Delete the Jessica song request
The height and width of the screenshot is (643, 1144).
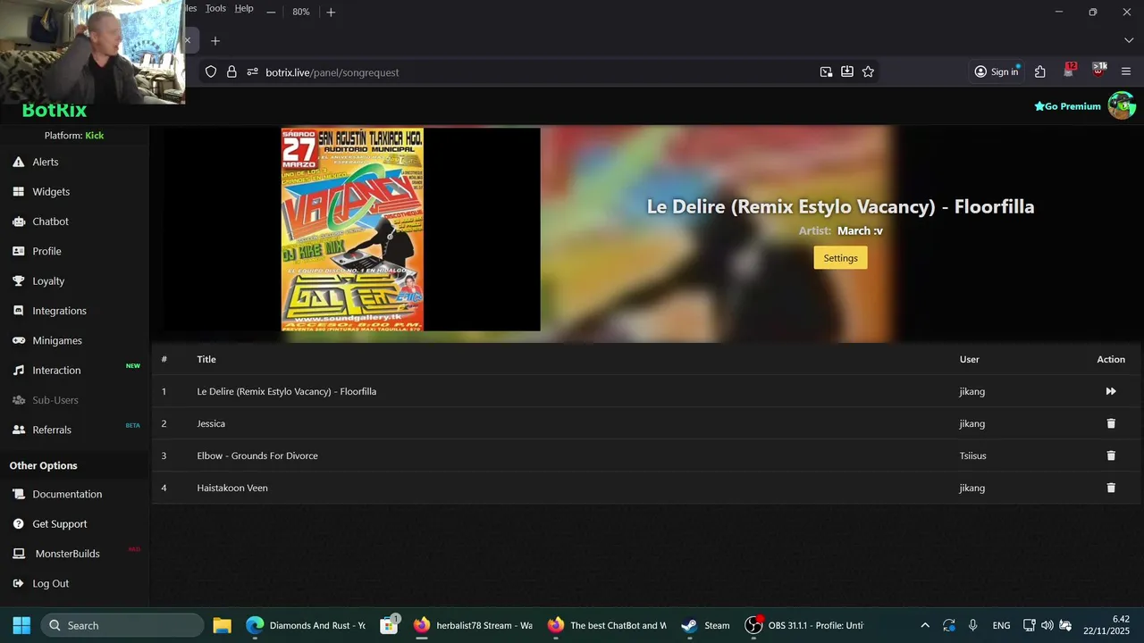click(1111, 423)
